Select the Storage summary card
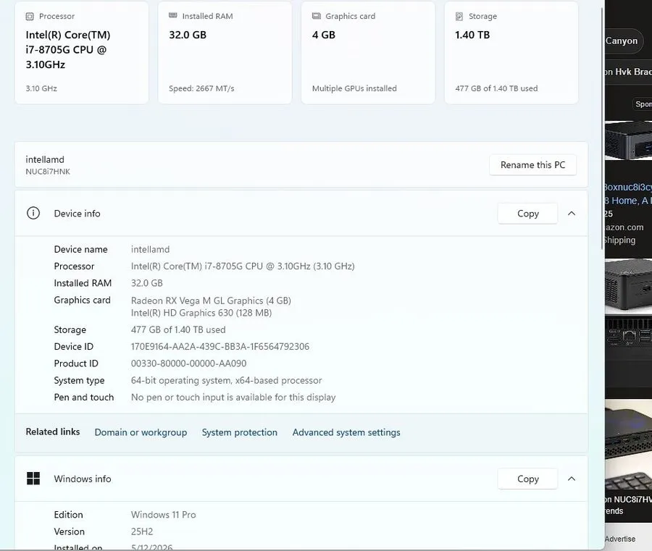Screen dimensions: 652x551 [511, 52]
